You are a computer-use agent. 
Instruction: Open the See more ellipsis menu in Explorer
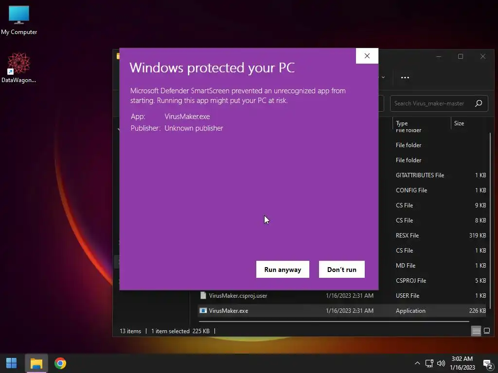coord(405,77)
